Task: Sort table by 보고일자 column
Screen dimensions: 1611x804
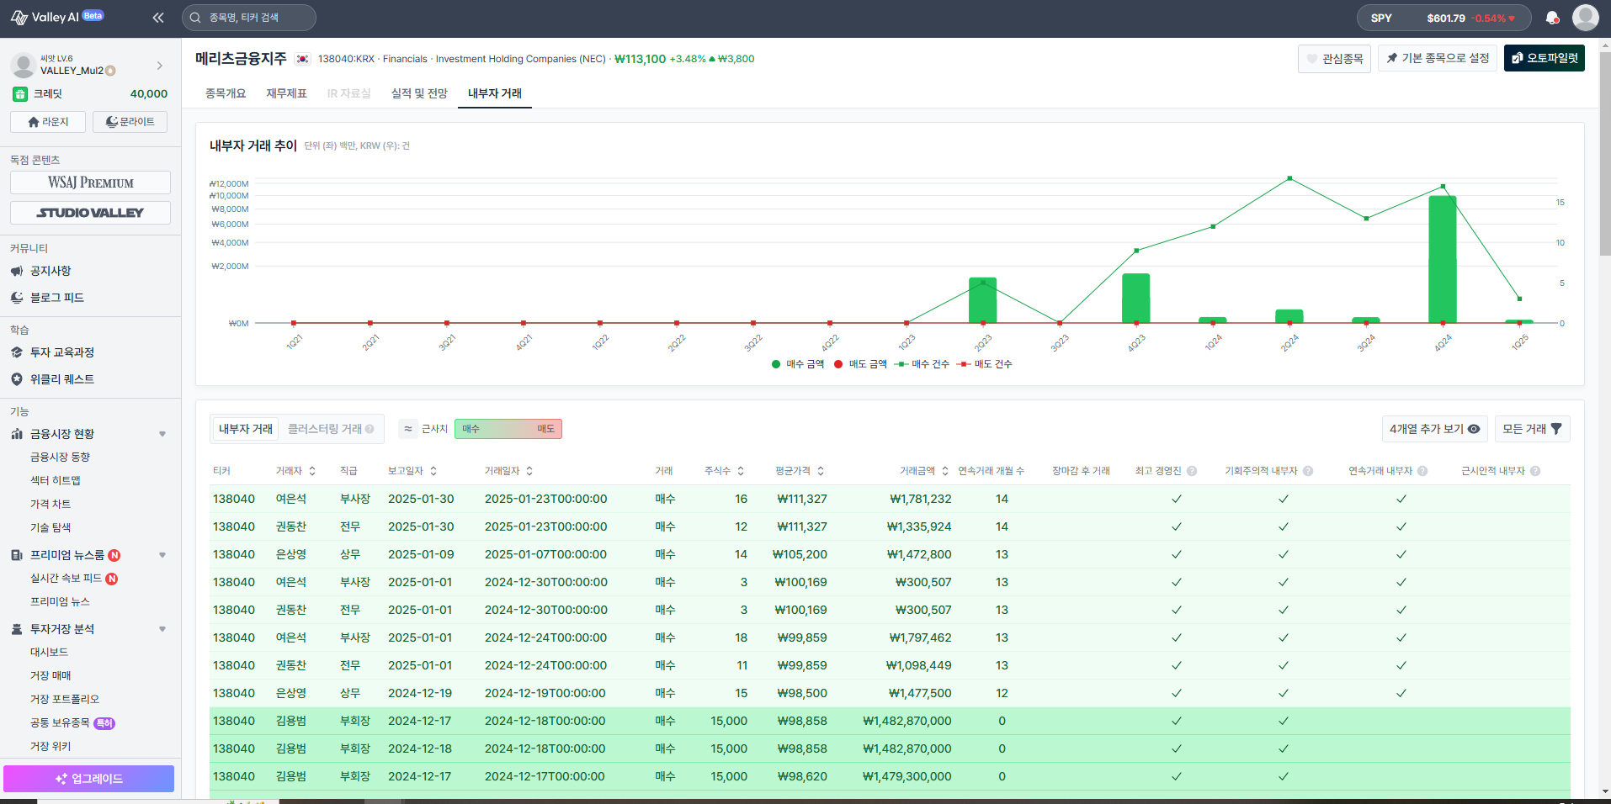Action: click(x=412, y=471)
